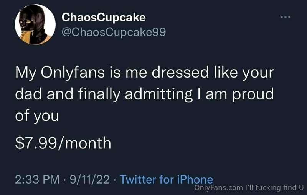Viewport: 307px width, 195px height.
Task: Click the $7.99/month price line
Action: tap(63, 143)
